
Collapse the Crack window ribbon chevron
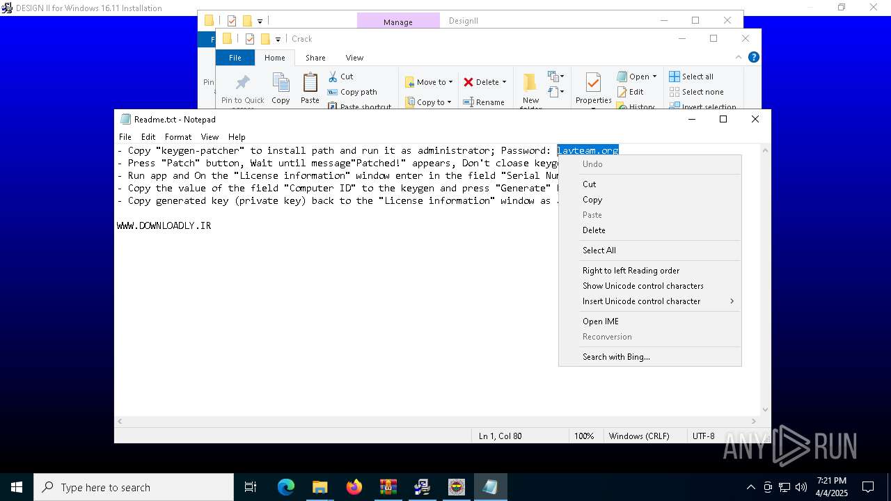[x=739, y=57]
